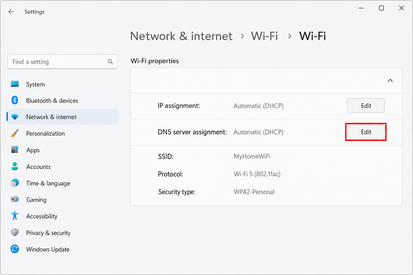Screen dimensions: 413x275
Task: Click the middle Wi-Fi breadcrumb
Action: pos(264,36)
